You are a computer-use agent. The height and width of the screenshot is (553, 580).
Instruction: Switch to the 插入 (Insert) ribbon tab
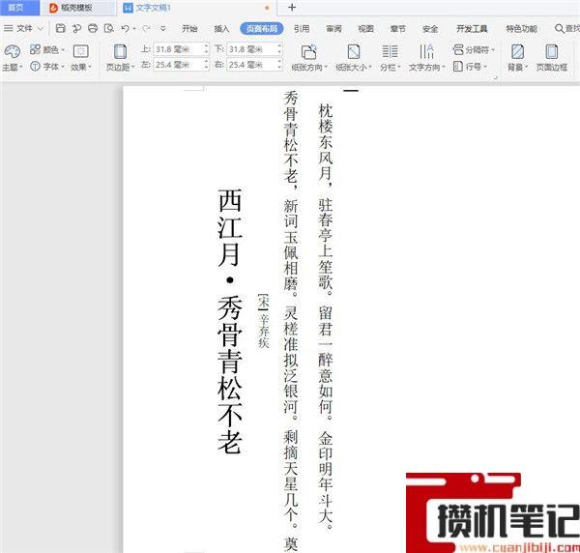(222, 28)
